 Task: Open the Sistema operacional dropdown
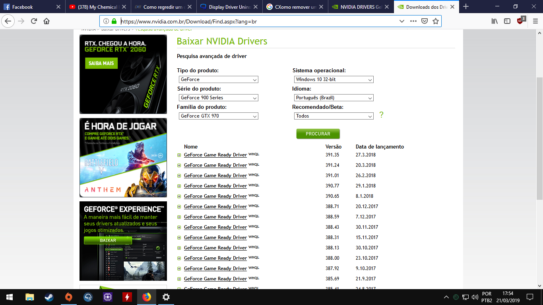coord(334,79)
